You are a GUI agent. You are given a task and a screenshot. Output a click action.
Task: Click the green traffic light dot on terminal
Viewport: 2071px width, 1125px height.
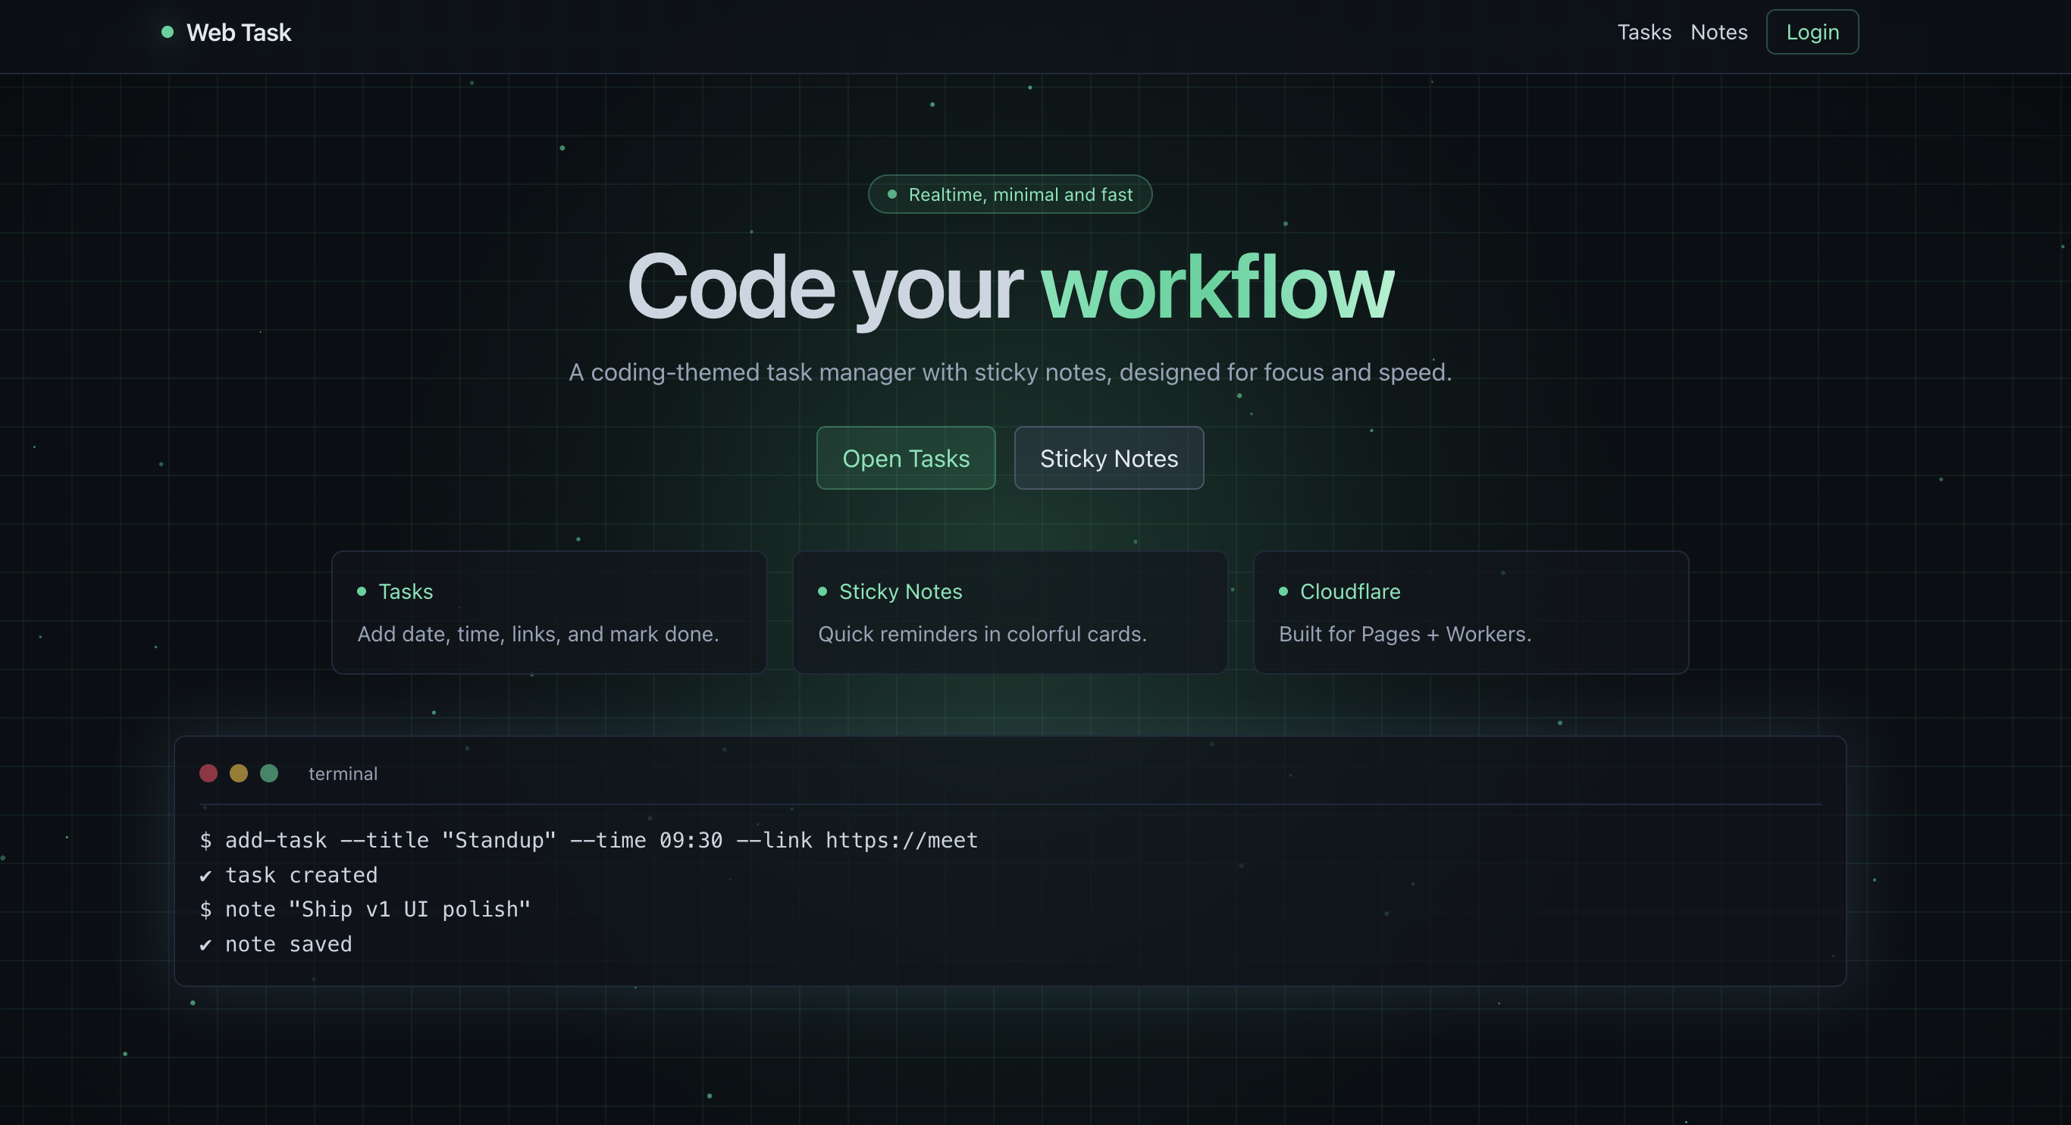point(269,772)
